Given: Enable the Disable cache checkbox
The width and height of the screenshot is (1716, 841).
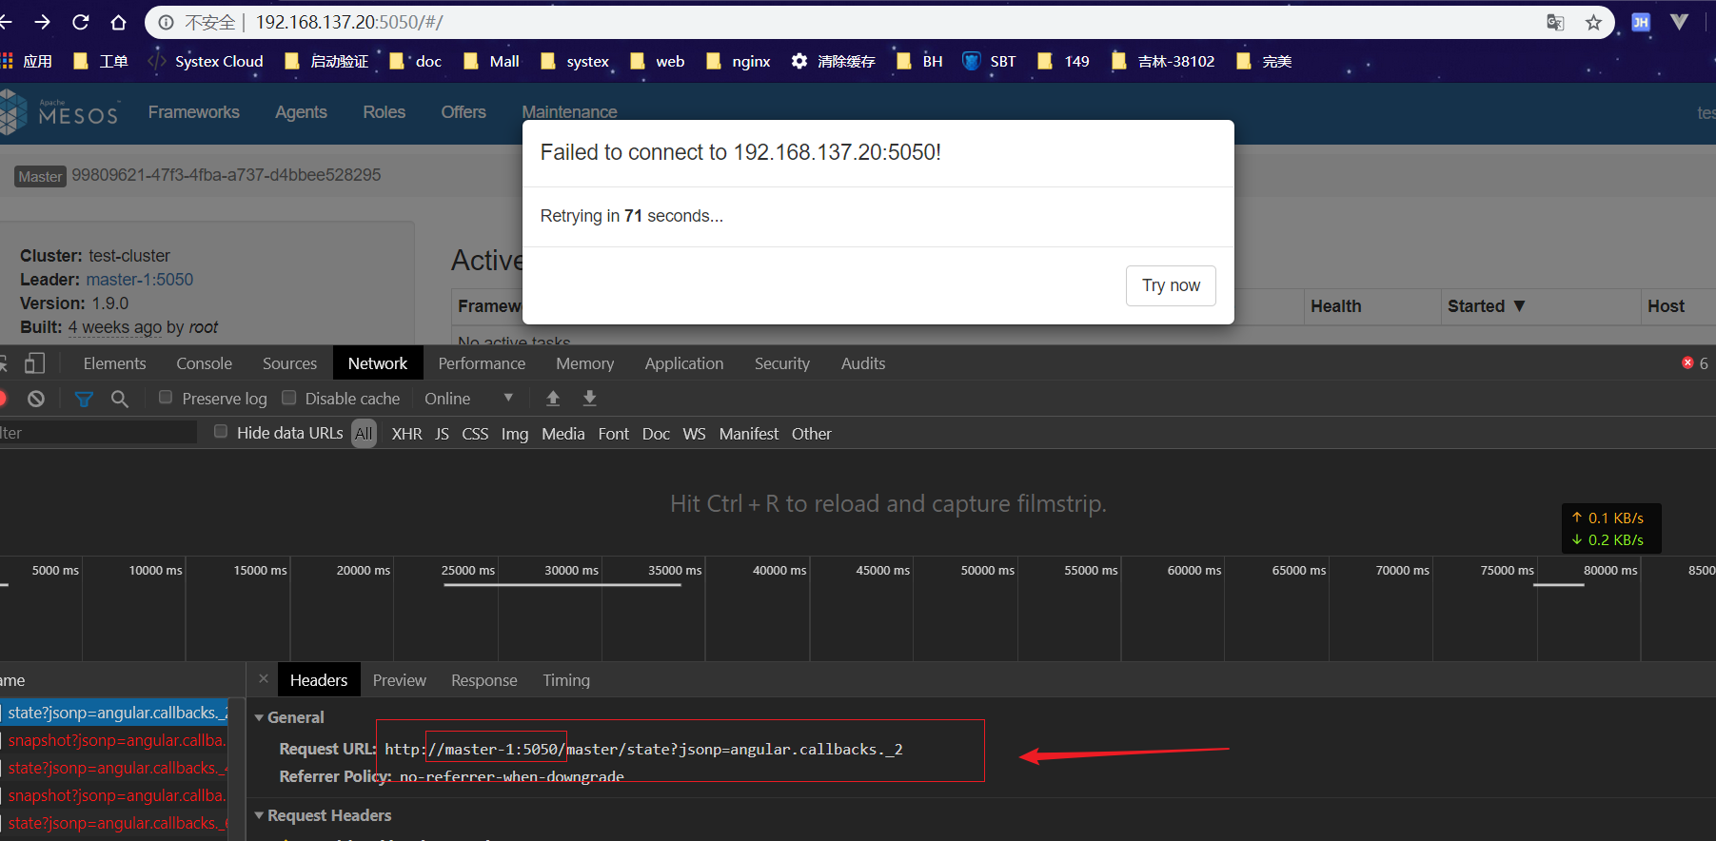Looking at the screenshot, I should (289, 398).
